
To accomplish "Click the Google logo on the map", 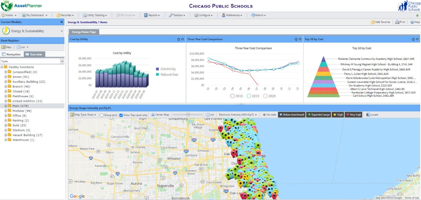I will tap(77, 196).
